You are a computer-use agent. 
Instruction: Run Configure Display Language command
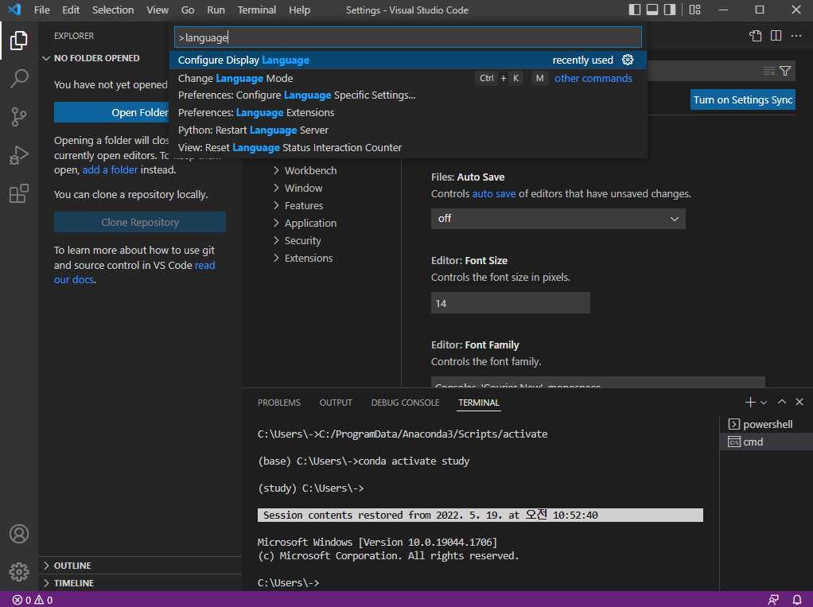point(408,60)
